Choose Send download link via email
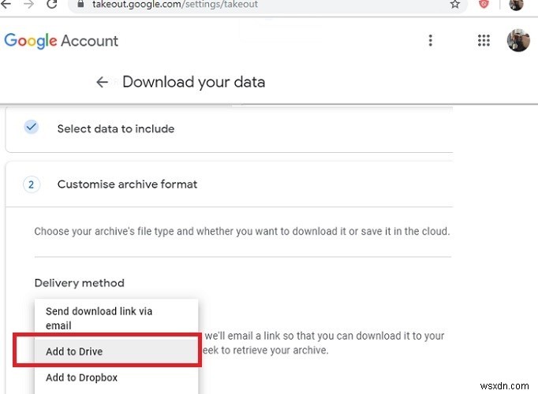This screenshot has height=394, width=538. 116,318
